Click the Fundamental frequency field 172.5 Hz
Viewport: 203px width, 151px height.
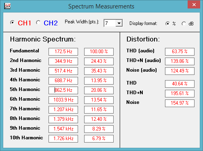(x=63, y=52)
